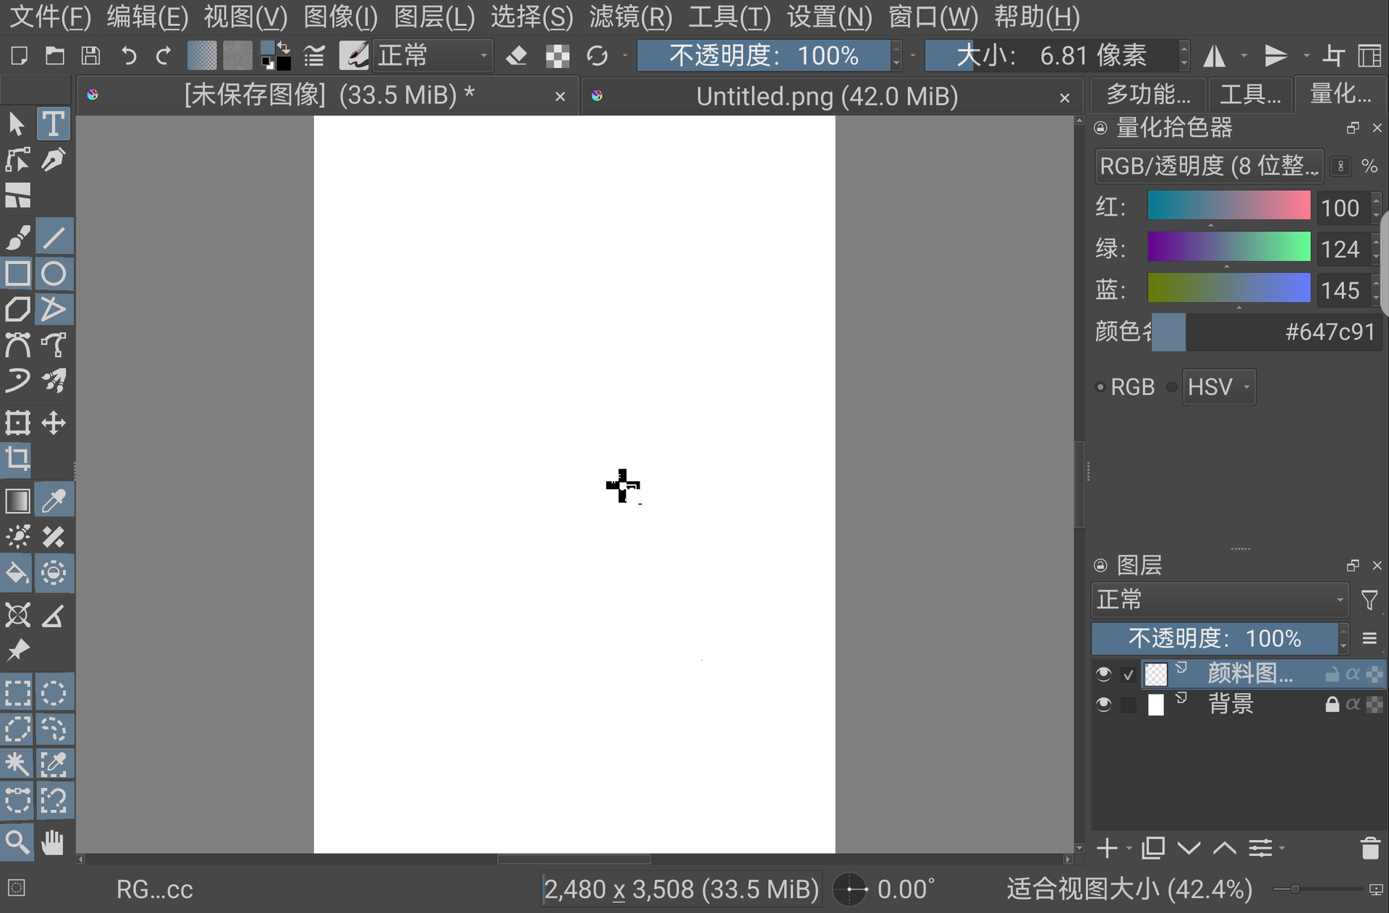Image resolution: width=1389 pixels, height=913 pixels.
Task: Click the horizontal mirror tool icon
Action: coord(1215,56)
